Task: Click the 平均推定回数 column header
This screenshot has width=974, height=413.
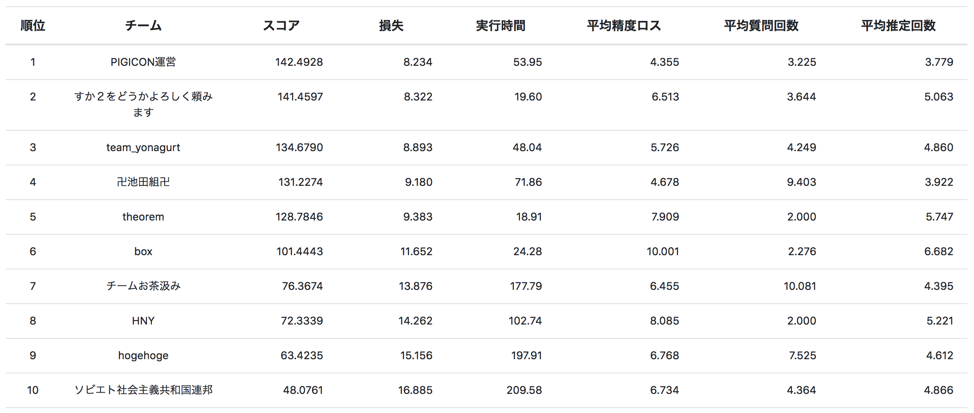Action: 898,26
